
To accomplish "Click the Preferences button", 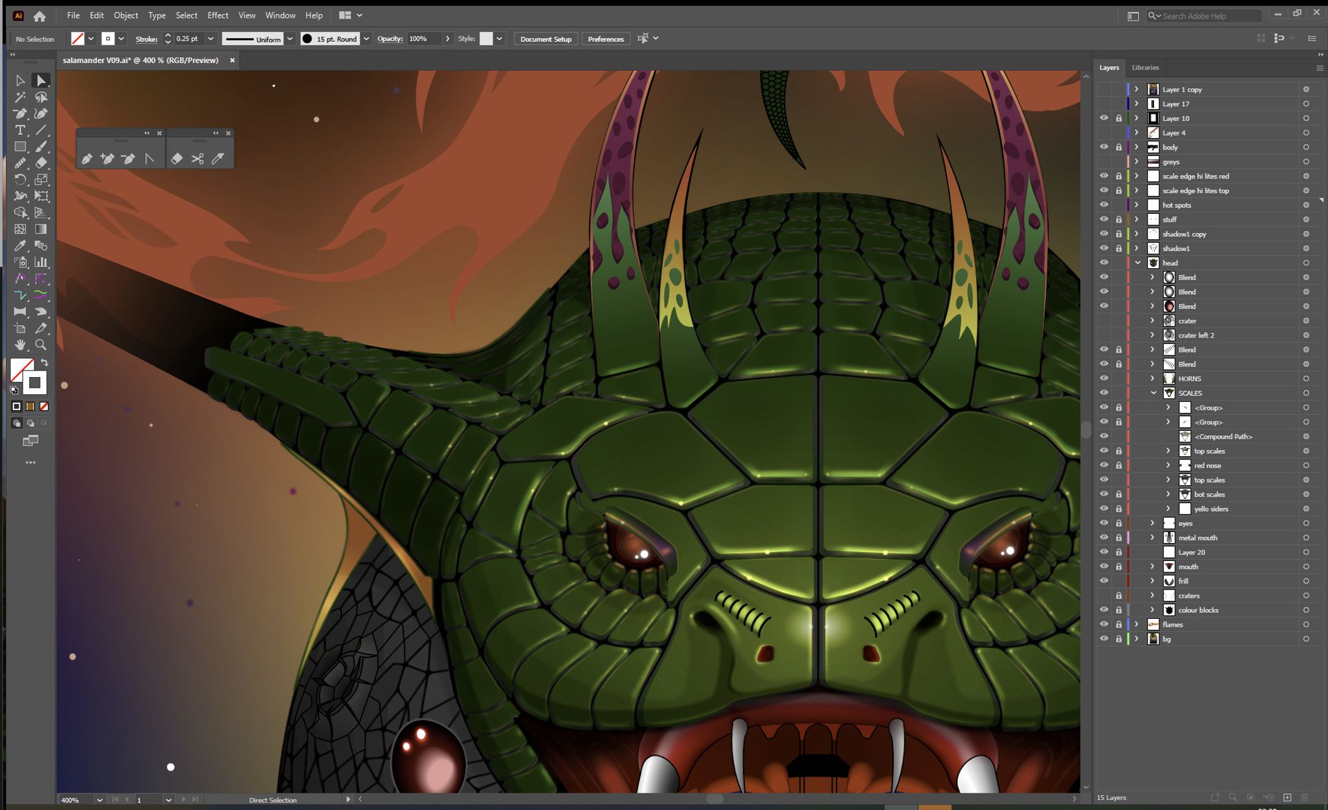I will tap(606, 39).
